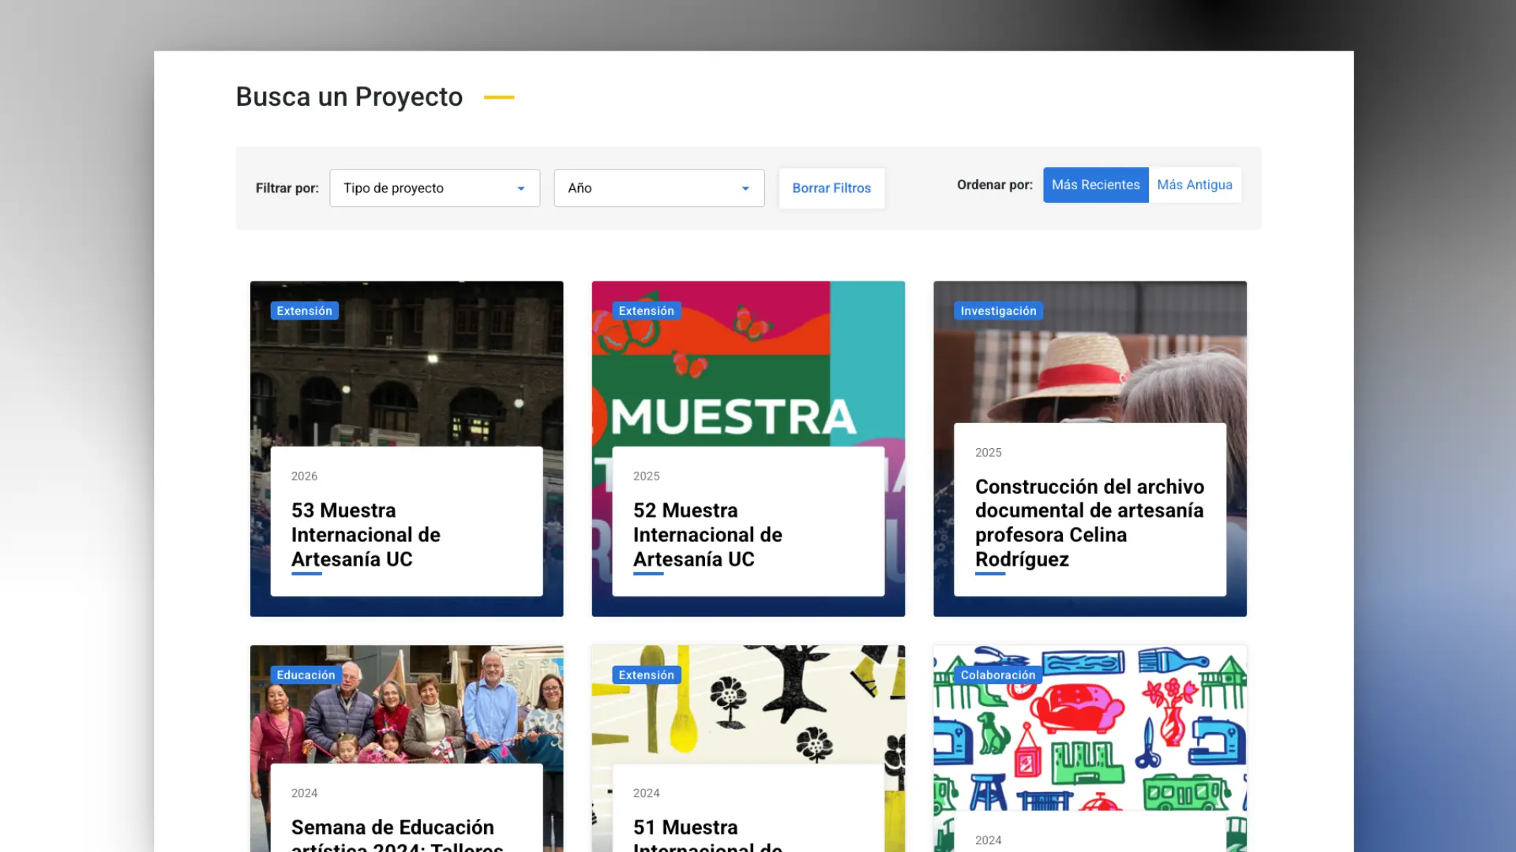Open the Tipo de proyecto dropdown
Image resolution: width=1516 pixels, height=852 pixels.
point(434,188)
